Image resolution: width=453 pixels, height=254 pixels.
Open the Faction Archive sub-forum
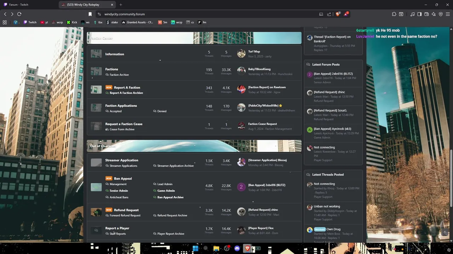click(119, 75)
